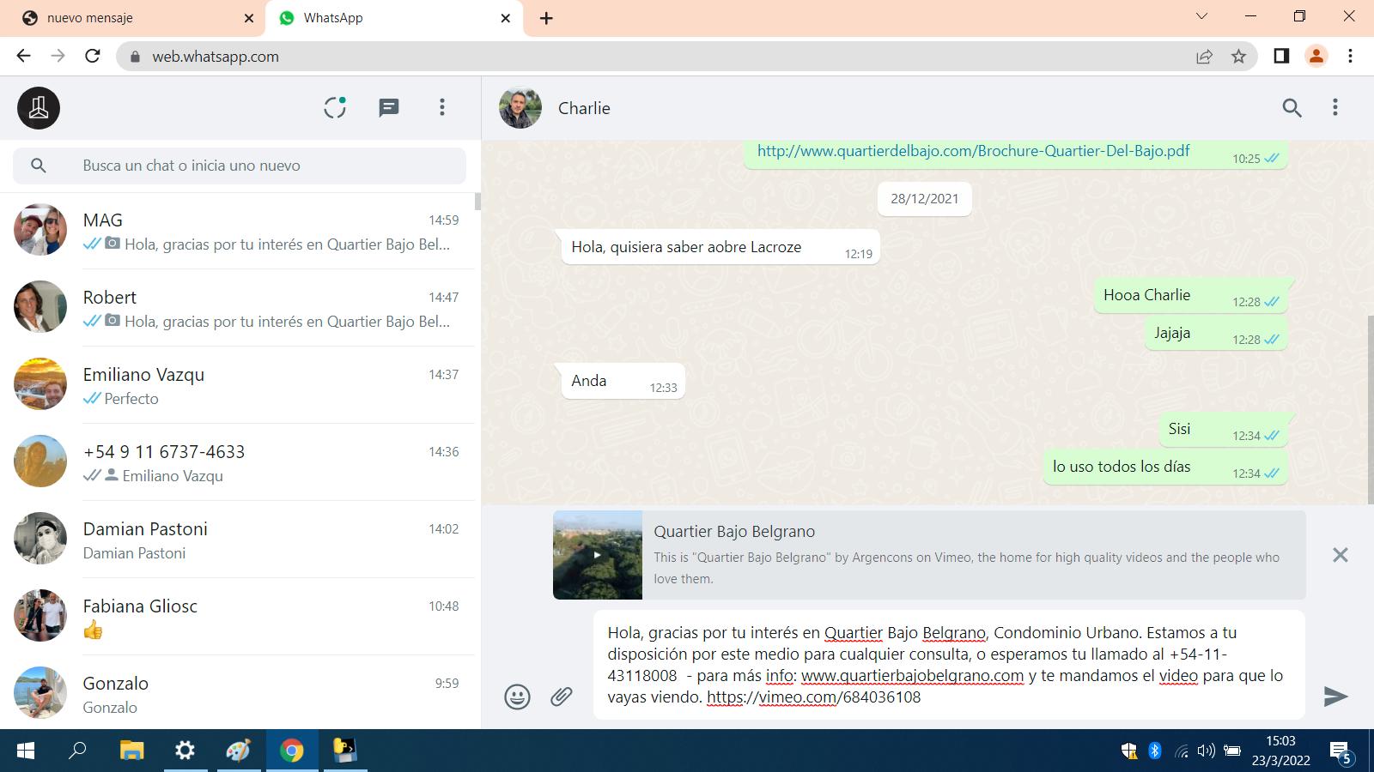
Task: Dismiss the Vimeo link preview
Action: pyautogui.click(x=1340, y=555)
